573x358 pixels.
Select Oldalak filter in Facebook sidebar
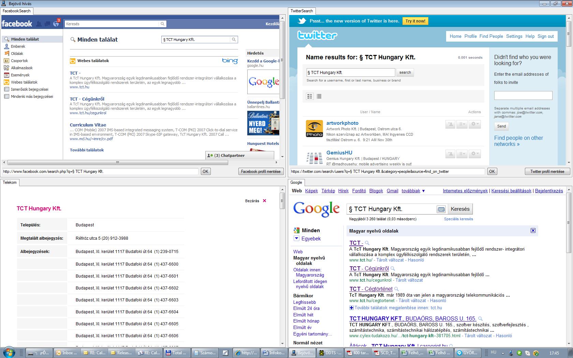point(17,54)
